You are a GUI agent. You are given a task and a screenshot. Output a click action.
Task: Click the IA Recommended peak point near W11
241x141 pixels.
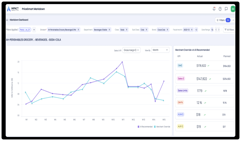tap(122, 62)
